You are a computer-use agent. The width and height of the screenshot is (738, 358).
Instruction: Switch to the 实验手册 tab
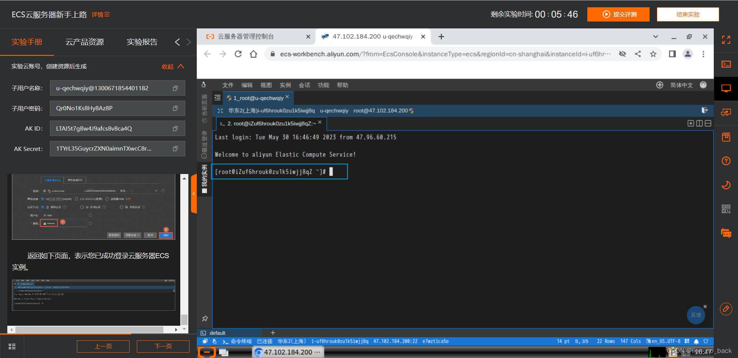pos(27,42)
